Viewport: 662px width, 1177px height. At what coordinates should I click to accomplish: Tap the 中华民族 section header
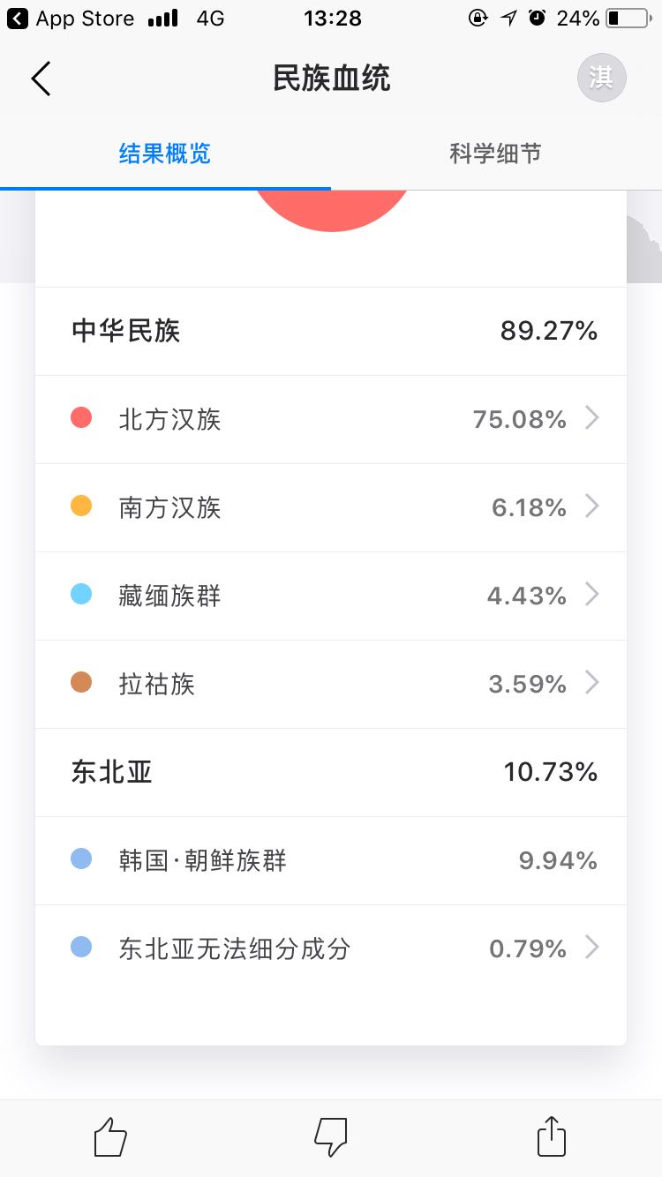tap(126, 331)
